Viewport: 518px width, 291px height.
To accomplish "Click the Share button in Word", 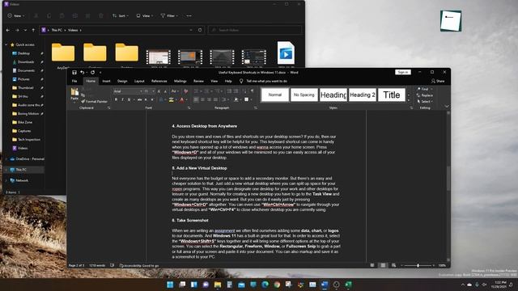I will coord(438,81).
